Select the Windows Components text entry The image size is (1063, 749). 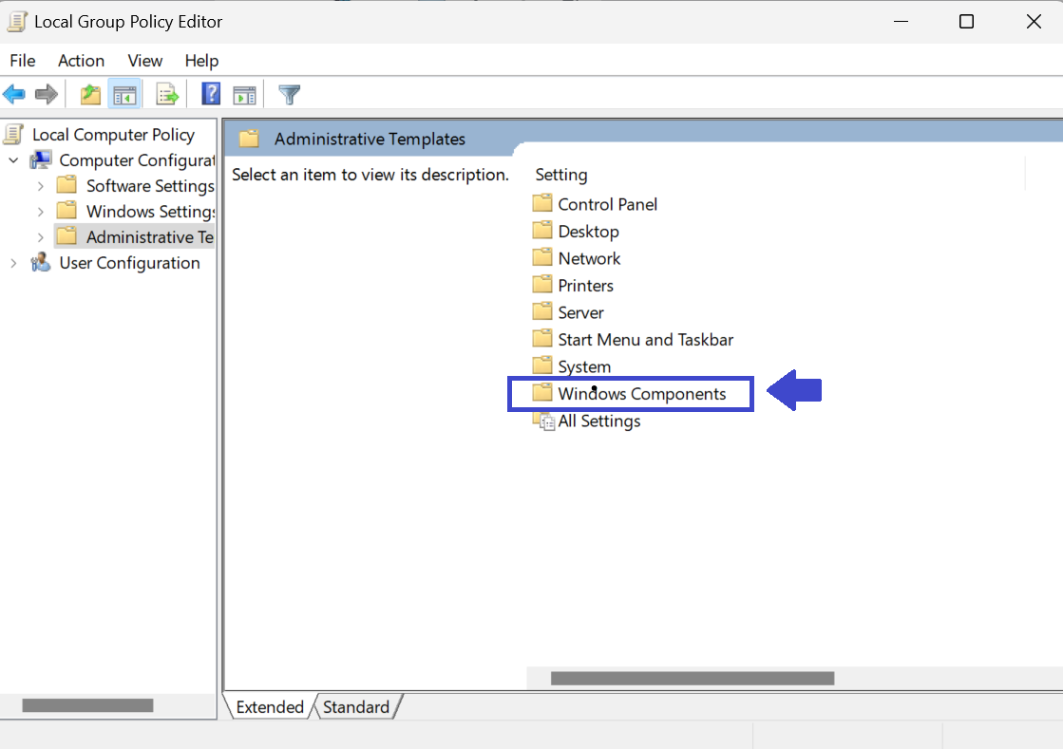click(x=642, y=394)
